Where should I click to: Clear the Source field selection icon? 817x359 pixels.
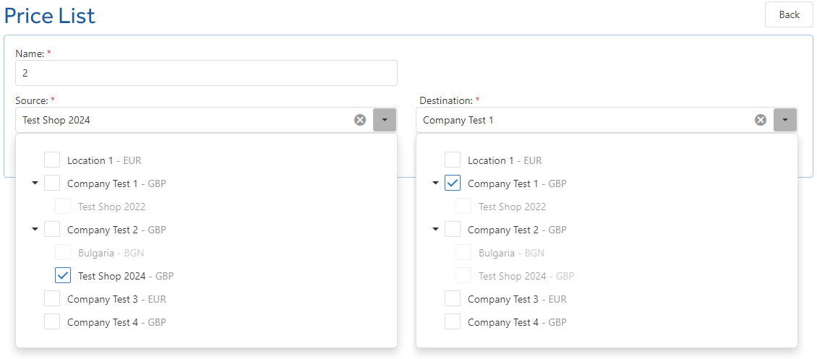pyautogui.click(x=360, y=120)
